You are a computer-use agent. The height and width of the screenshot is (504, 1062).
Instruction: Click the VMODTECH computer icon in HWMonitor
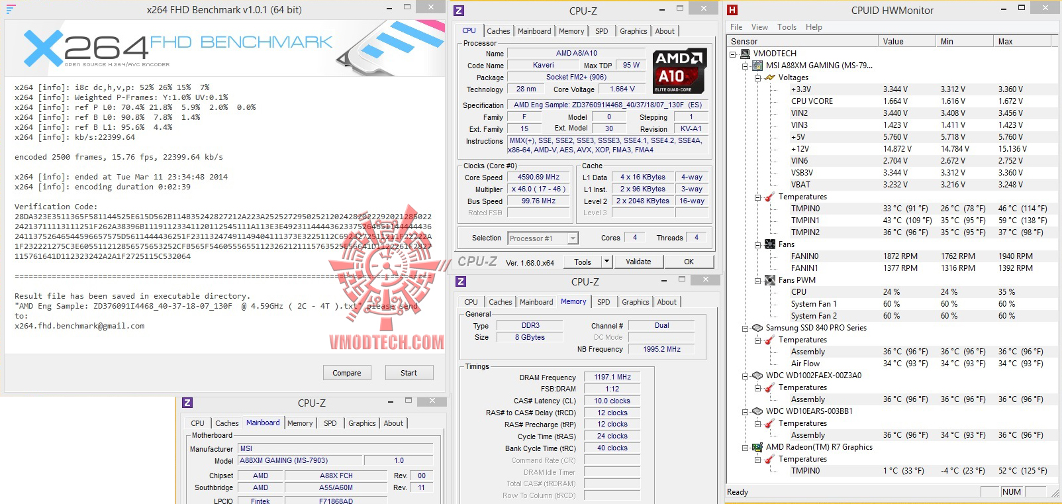tap(745, 54)
